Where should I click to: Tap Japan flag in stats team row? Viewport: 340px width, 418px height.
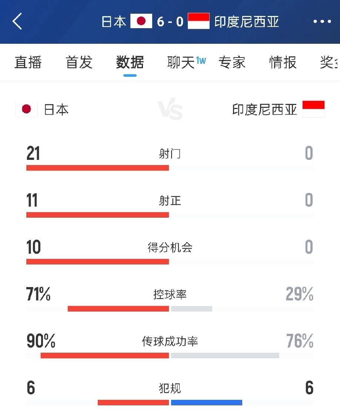[26, 109]
